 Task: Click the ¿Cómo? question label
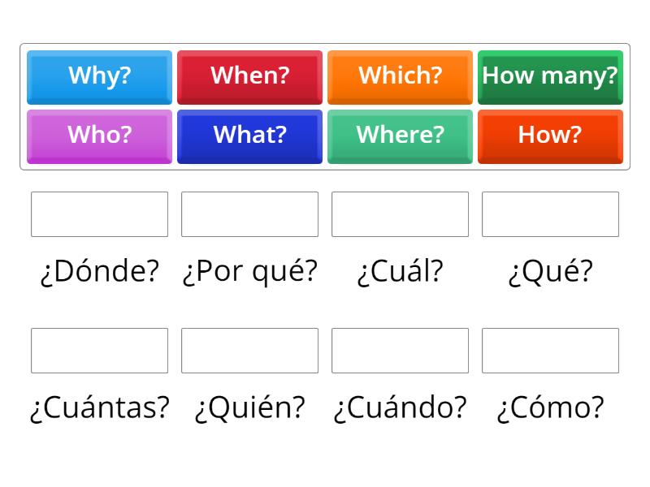(550, 407)
